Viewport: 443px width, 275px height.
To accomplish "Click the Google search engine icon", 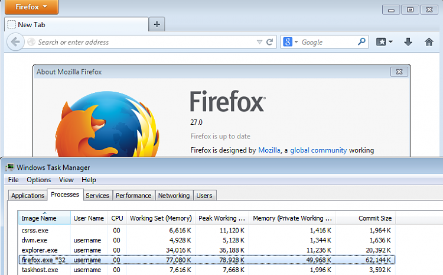I will 288,42.
